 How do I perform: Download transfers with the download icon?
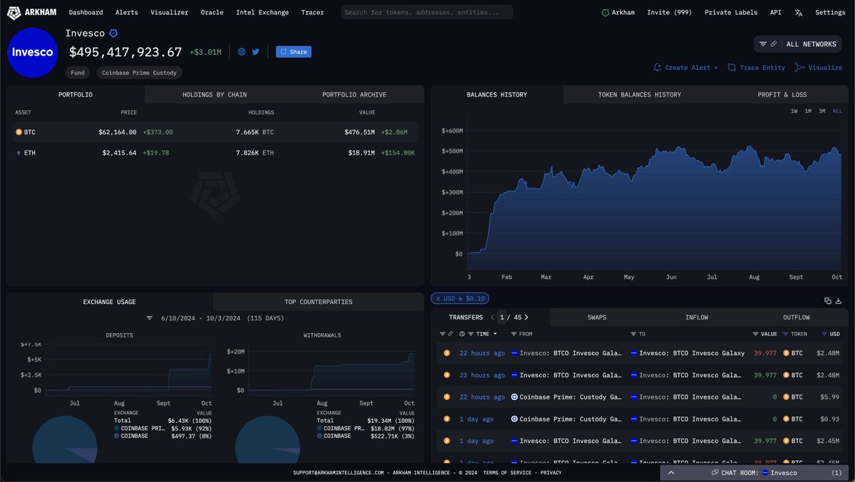tap(839, 301)
